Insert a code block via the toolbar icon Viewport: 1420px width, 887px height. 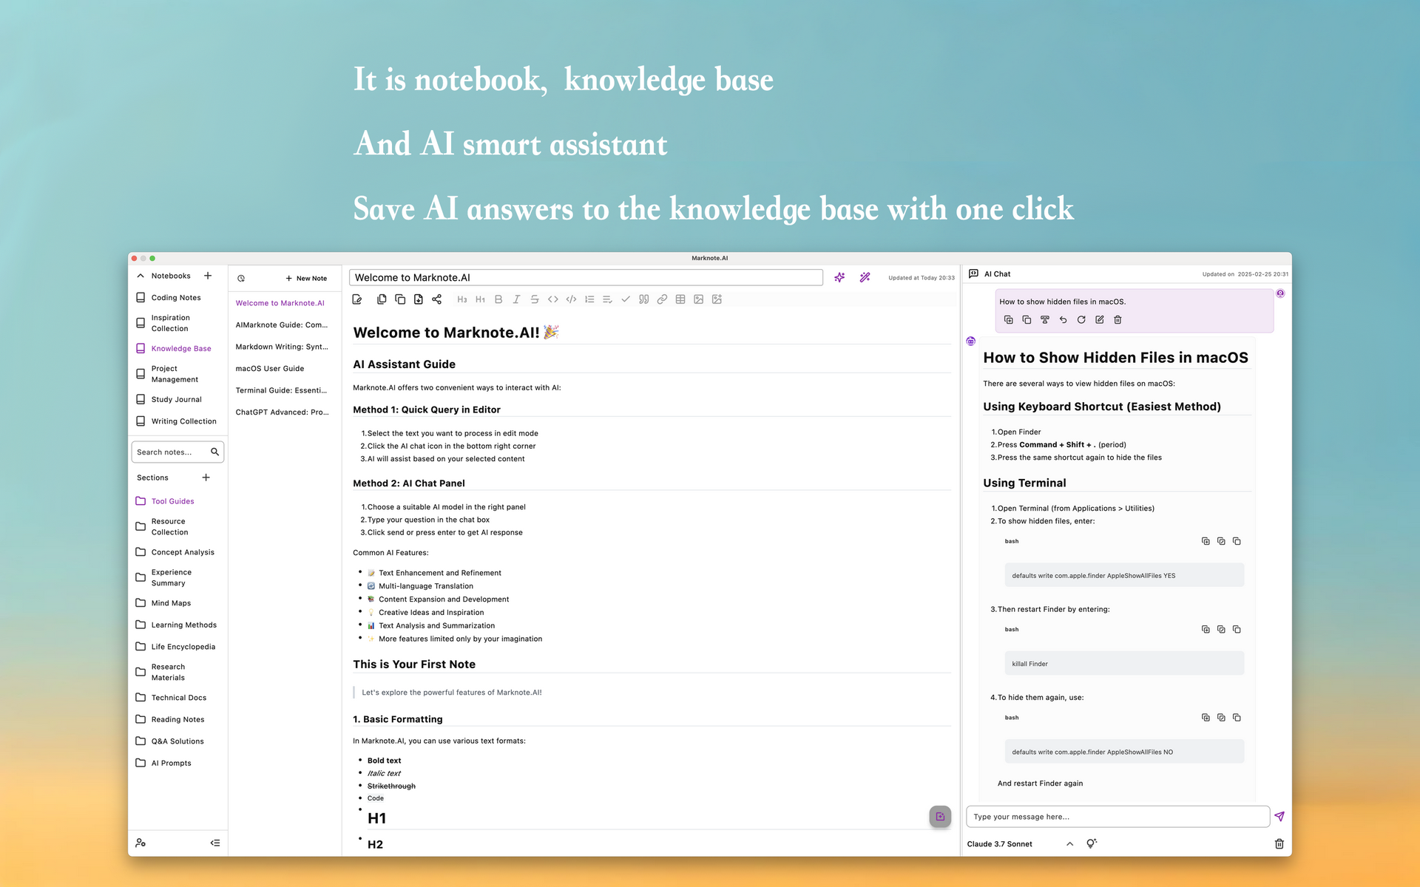pyautogui.click(x=570, y=299)
